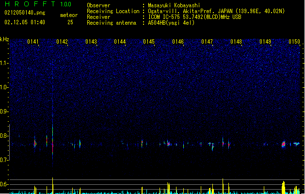
Task: Click the 'meteor' label
Action: [69, 15]
